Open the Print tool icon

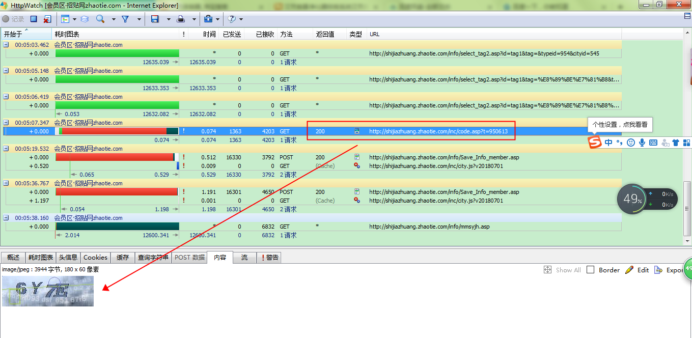tap(181, 19)
